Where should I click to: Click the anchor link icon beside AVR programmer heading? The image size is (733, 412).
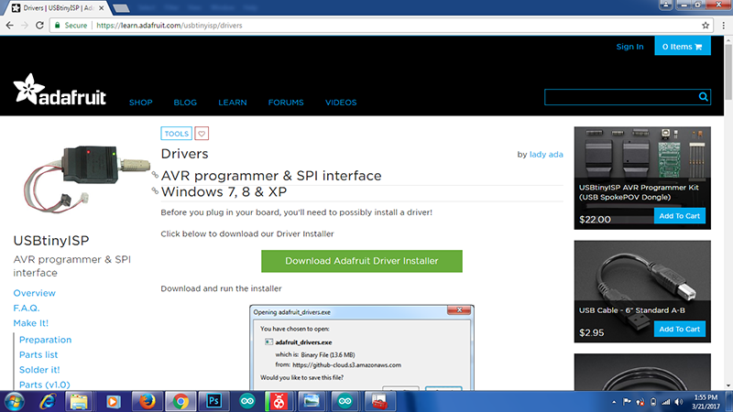pos(155,175)
